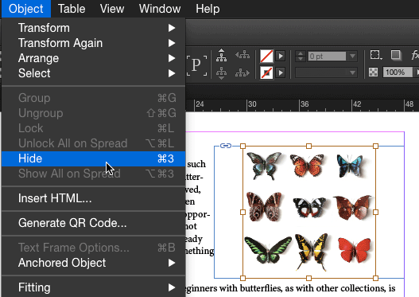Click Generate QR Code... menu entry
This screenshot has height=297, width=419.
[94, 223]
